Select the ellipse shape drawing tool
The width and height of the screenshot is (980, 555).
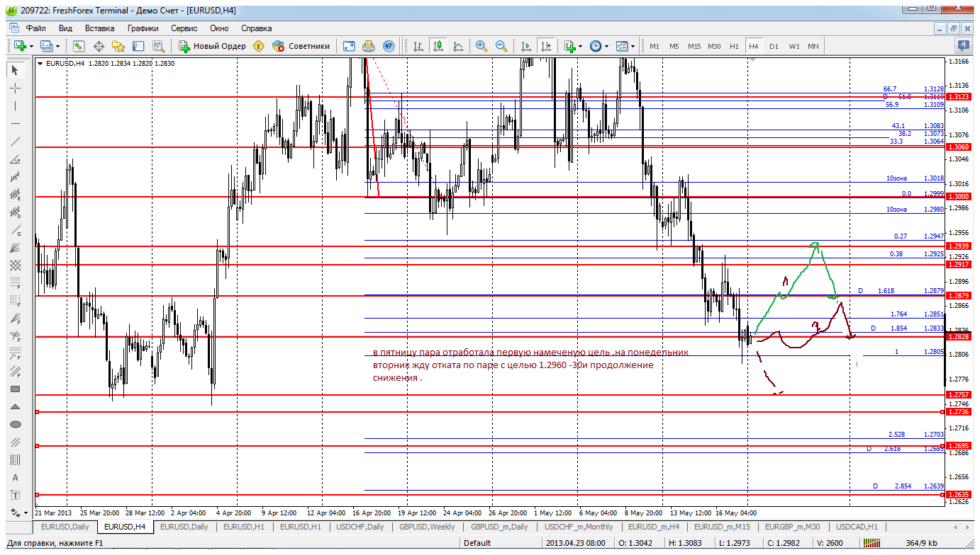pyautogui.click(x=15, y=425)
